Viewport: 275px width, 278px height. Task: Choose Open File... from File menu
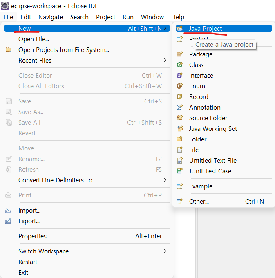pyautogui.click(x=87, y=39)
